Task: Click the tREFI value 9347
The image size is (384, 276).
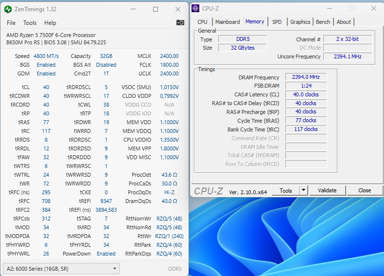Action: click(106, 201)
